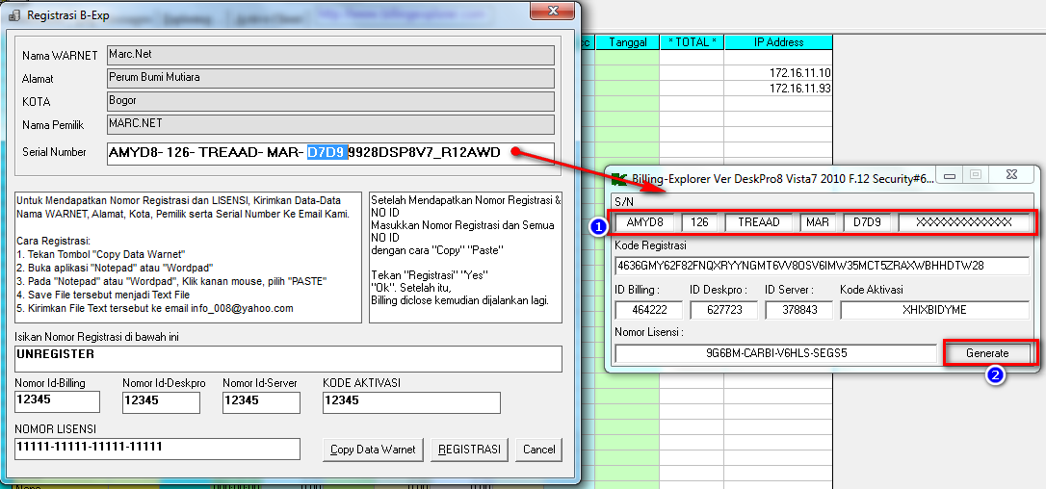Click the Registrasi B-Exp title bar icon
This screenshot has width=1046, height=489.
pyautogui.click(x=14, y=15)
